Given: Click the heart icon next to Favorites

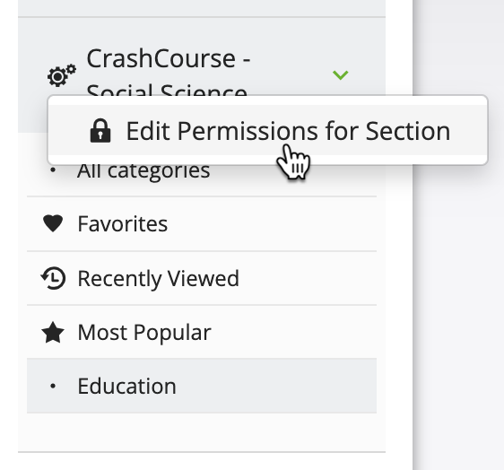Looking at the screenshot, I should [53, 223].
